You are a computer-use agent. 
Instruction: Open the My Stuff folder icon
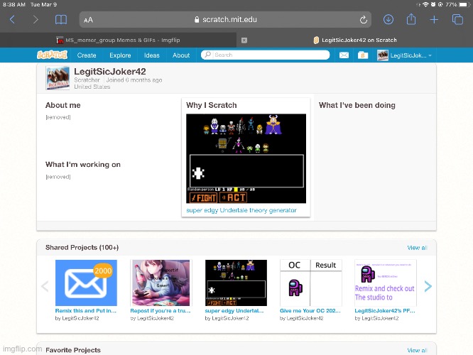pos(362,55)
